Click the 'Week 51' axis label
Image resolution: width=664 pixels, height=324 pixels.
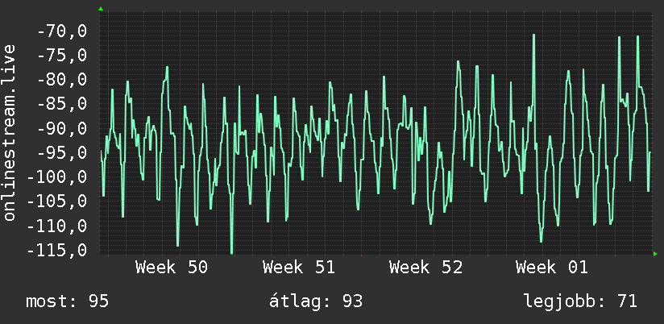[x=298, y=268]
